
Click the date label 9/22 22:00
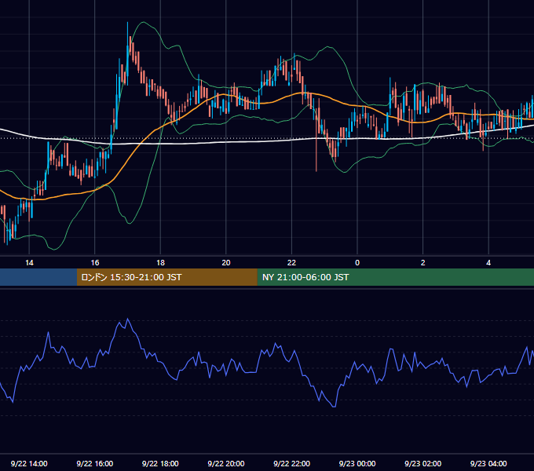pos(291,463)
